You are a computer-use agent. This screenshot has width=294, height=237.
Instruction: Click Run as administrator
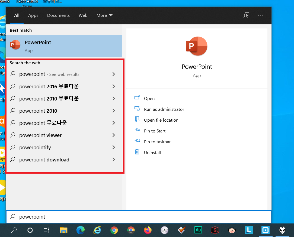pyautogui.click(x=164, y=109)
